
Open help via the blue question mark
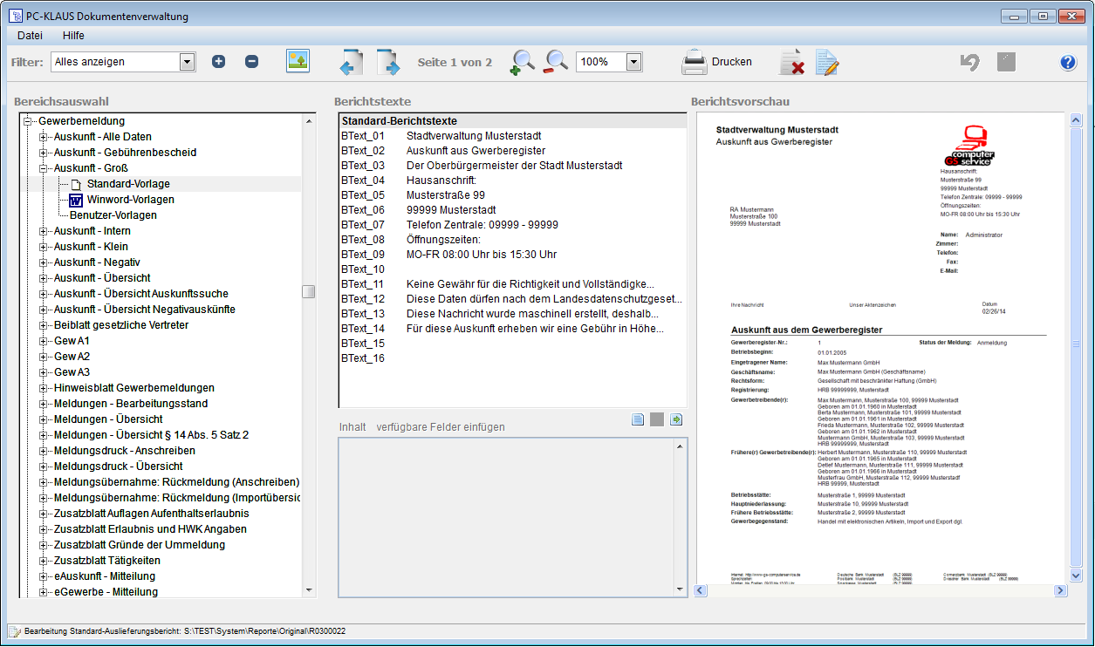pyautogui.click(x=1068, y=62)
